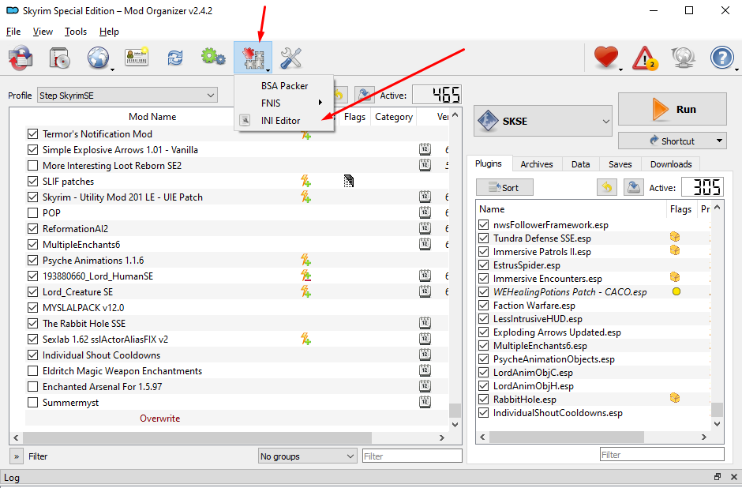
Task: Click the float Log panel icon
Action: [x=718, y=477]
